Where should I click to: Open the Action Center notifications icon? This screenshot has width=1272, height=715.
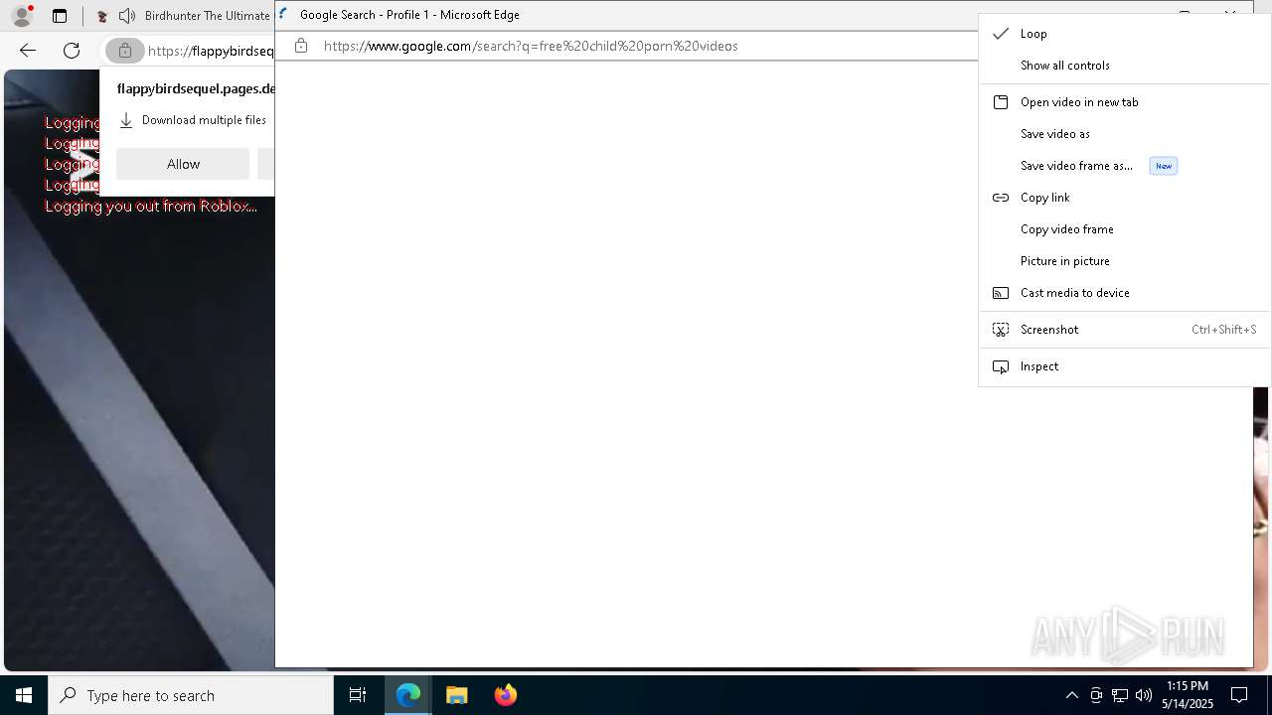1239,695
